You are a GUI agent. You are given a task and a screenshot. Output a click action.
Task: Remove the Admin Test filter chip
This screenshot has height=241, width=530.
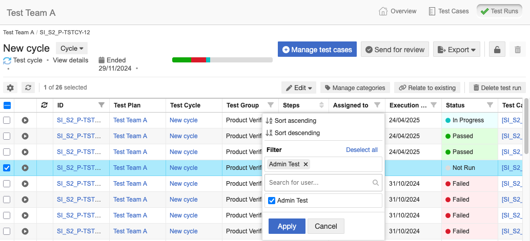306,164
